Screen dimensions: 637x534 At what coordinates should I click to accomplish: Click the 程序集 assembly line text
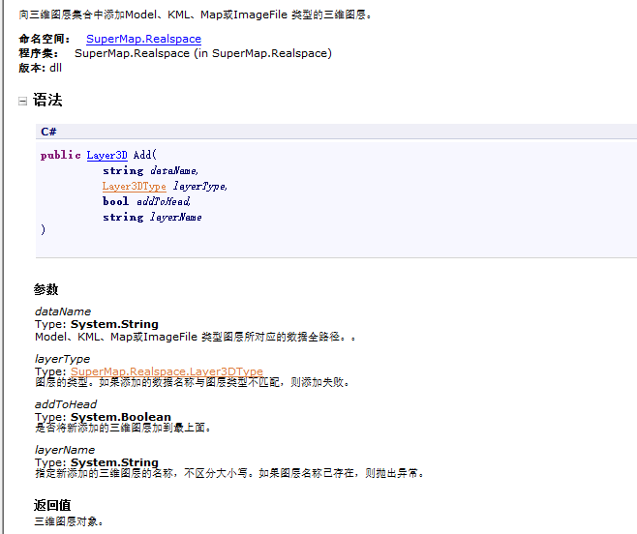point(175,53)
